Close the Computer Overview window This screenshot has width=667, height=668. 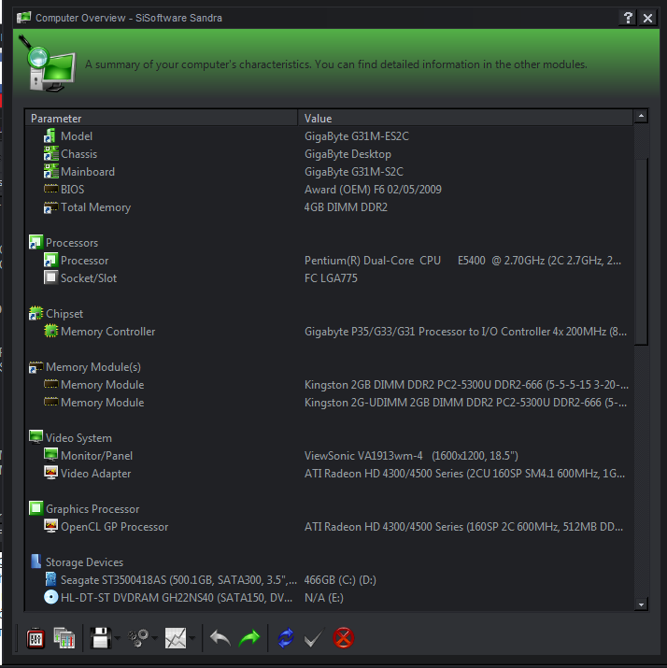coord(647,18)
